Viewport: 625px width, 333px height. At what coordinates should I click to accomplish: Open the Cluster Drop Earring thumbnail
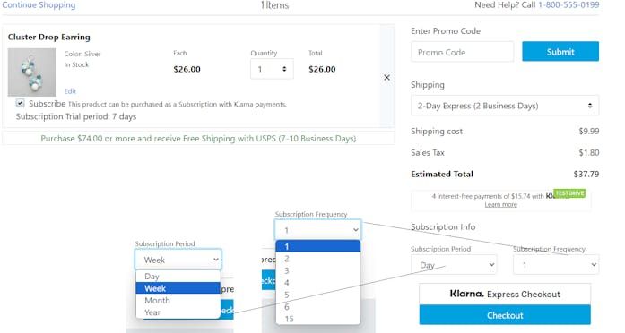pos(32,72)
